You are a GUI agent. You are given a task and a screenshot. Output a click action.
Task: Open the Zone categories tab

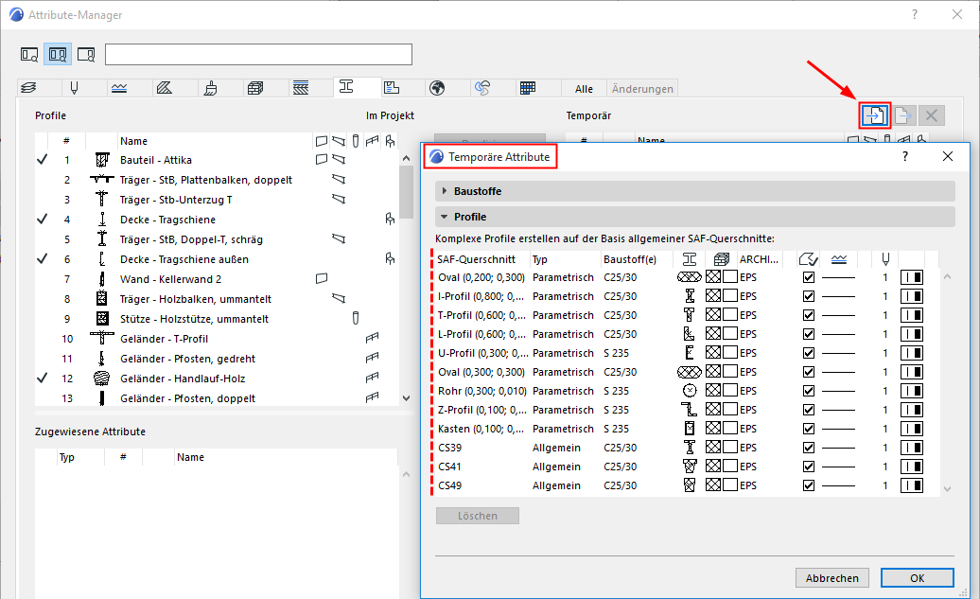coord(392,88)
